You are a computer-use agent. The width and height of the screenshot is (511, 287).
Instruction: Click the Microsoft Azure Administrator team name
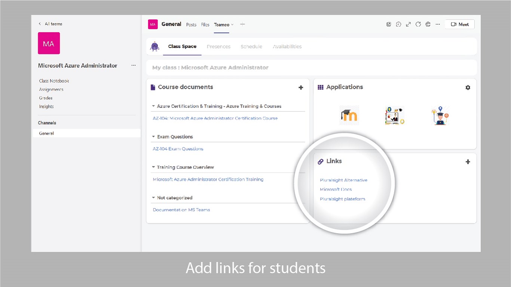tap(77, 65)
